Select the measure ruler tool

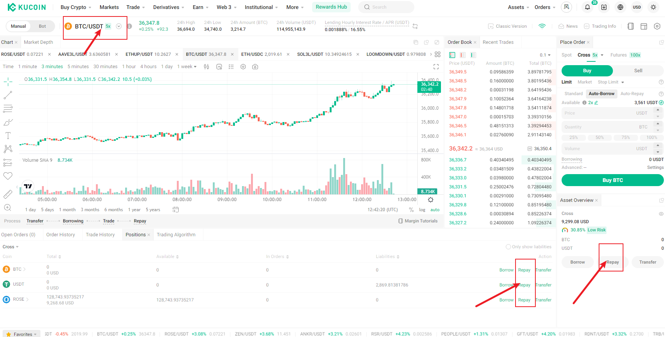(8, 194)
